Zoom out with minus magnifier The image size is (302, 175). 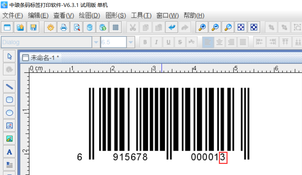point(215,27)
